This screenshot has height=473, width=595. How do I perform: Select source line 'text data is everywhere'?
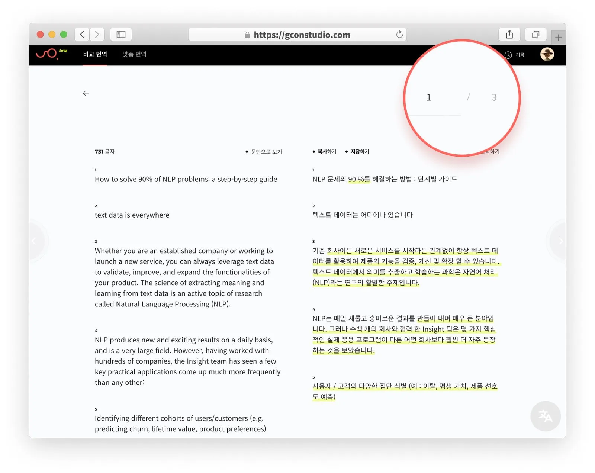click(x=132, y=215)
